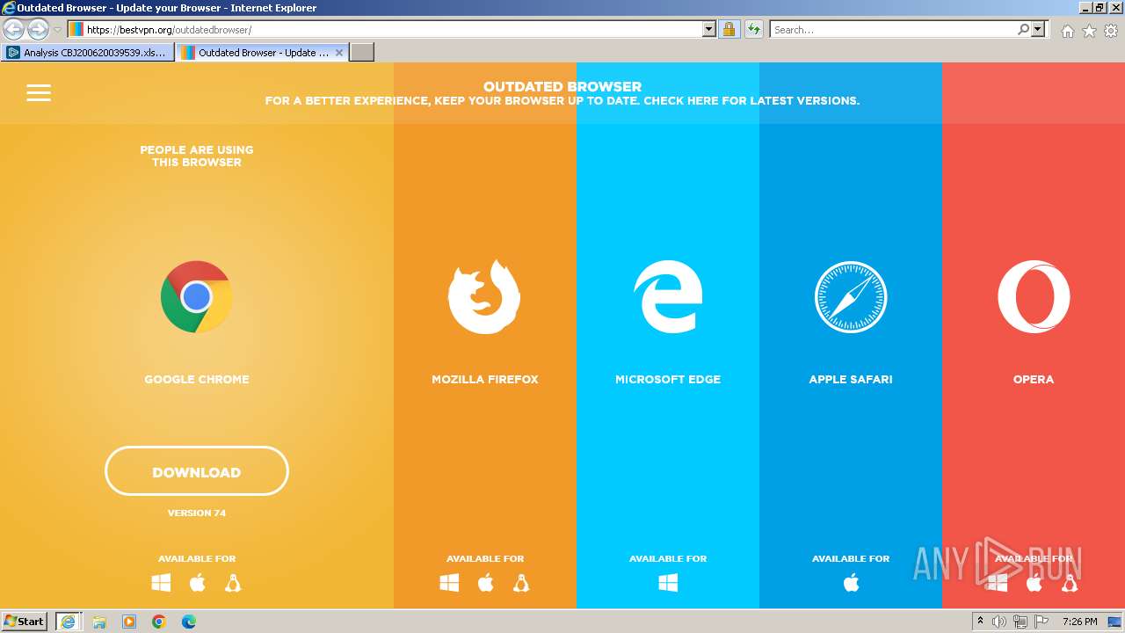
Task: Click the browser Forward arrow
Action: point(38,29)
